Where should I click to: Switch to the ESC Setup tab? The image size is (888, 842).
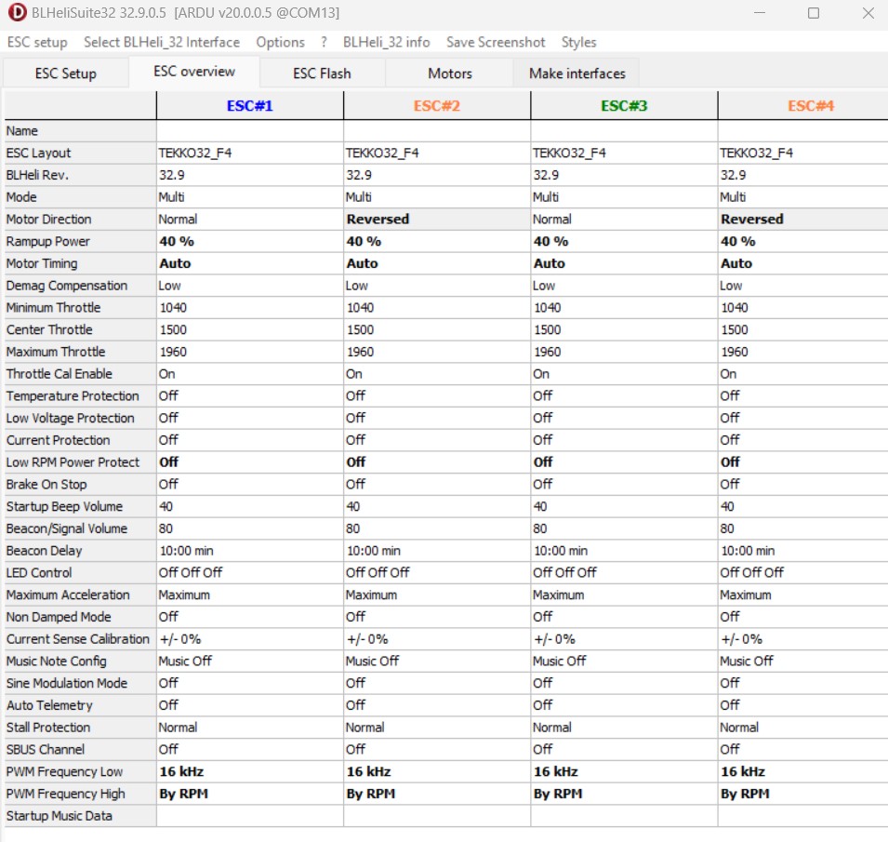pyautogui.click(x=66, y=74)
